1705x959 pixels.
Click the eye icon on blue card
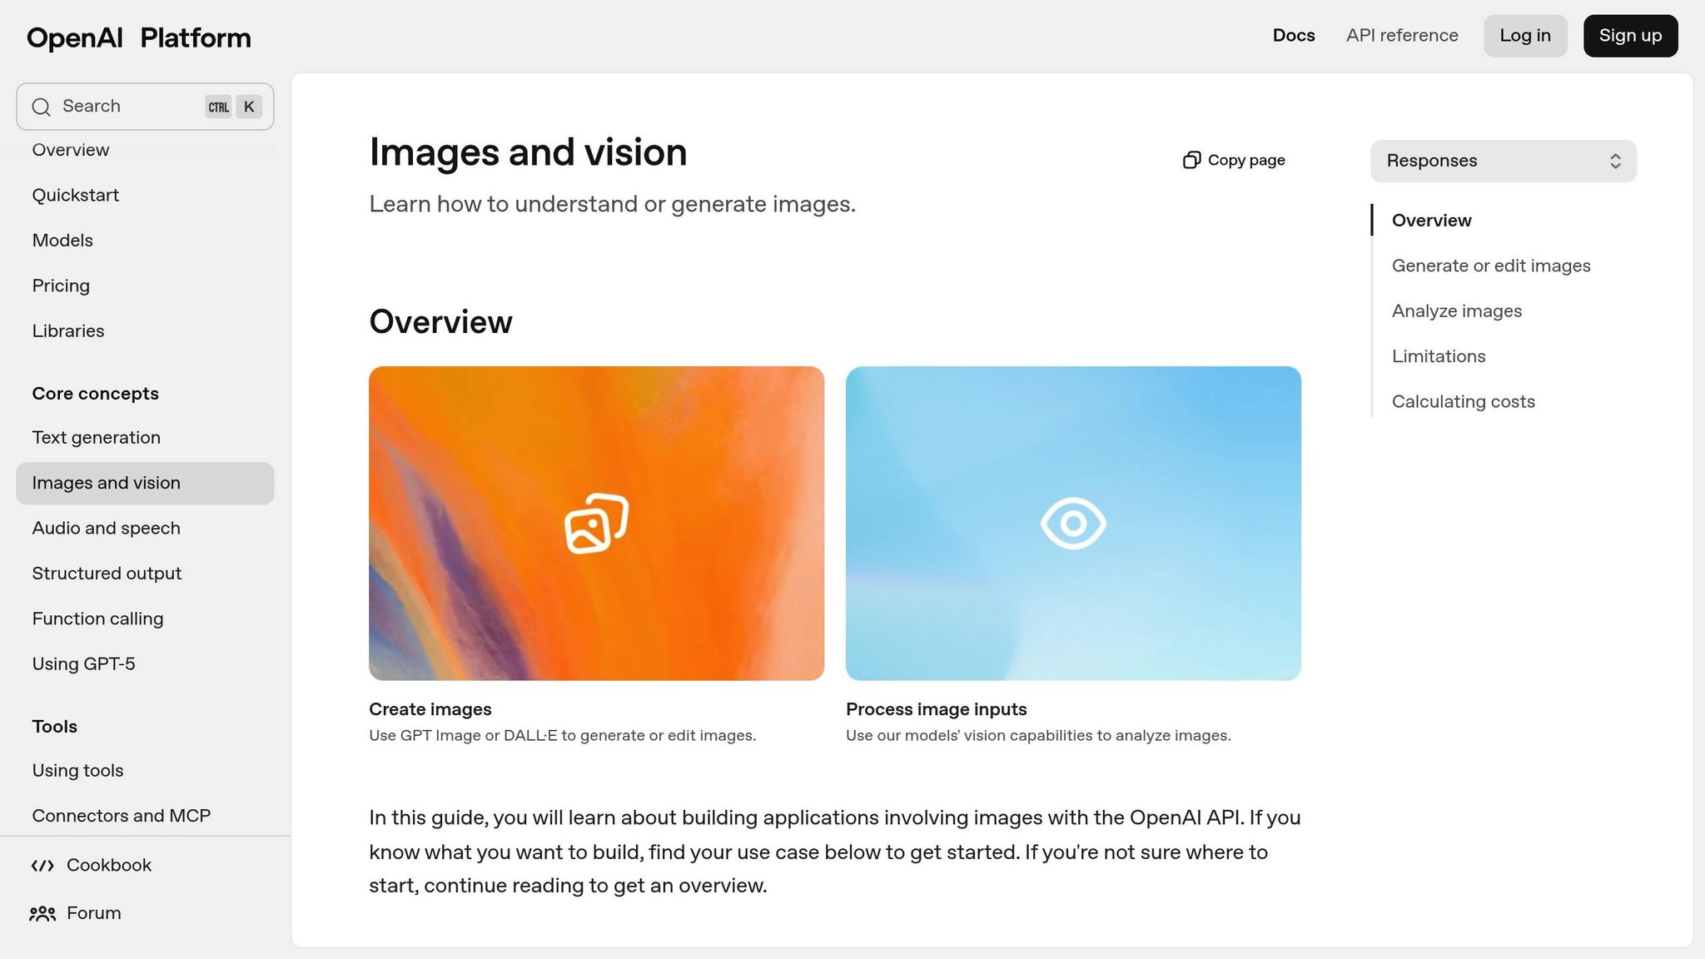(x=1073, y=524)
